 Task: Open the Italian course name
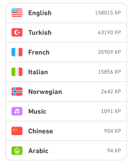(x=38, y=72)
